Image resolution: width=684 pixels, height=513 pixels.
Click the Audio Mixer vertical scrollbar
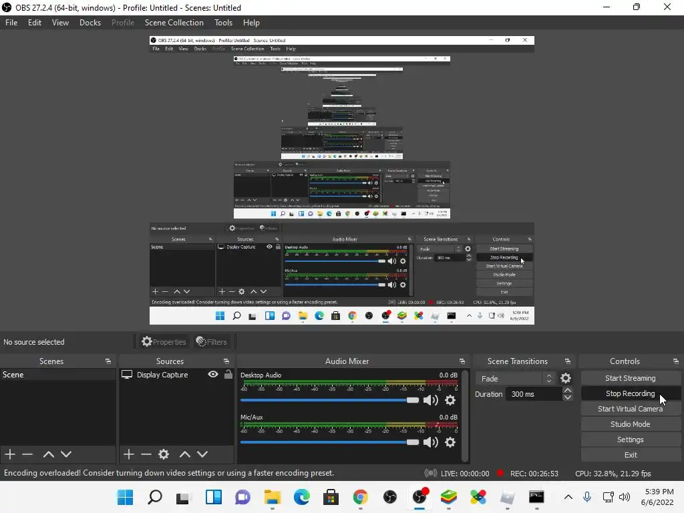[465, 415]
